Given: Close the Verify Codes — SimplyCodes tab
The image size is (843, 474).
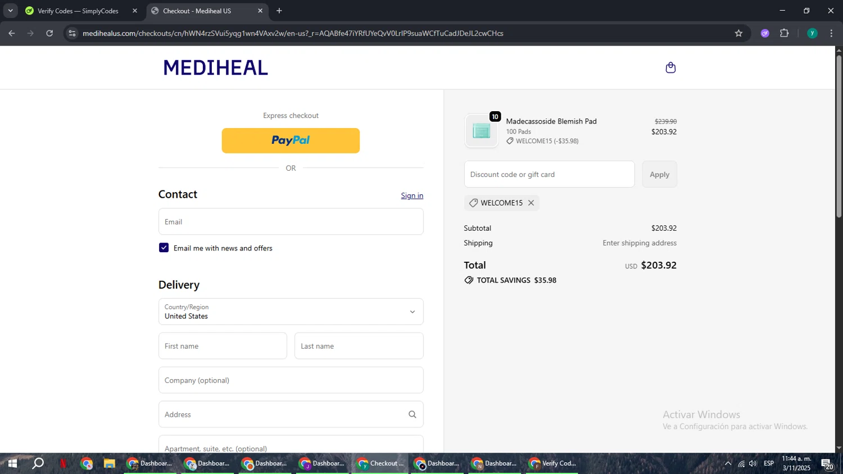Looking at the screenshot, I should (135, 11).
